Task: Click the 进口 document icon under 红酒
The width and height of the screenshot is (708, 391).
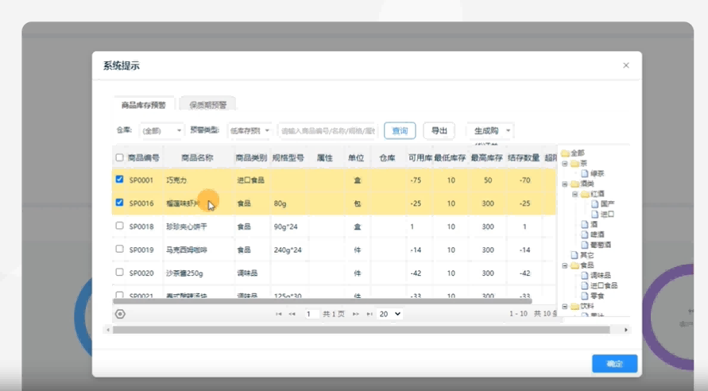Action: click(595, 214)
